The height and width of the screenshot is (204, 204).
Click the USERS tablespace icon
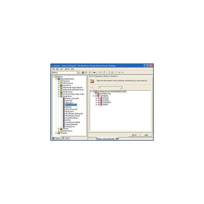point(101,105)
